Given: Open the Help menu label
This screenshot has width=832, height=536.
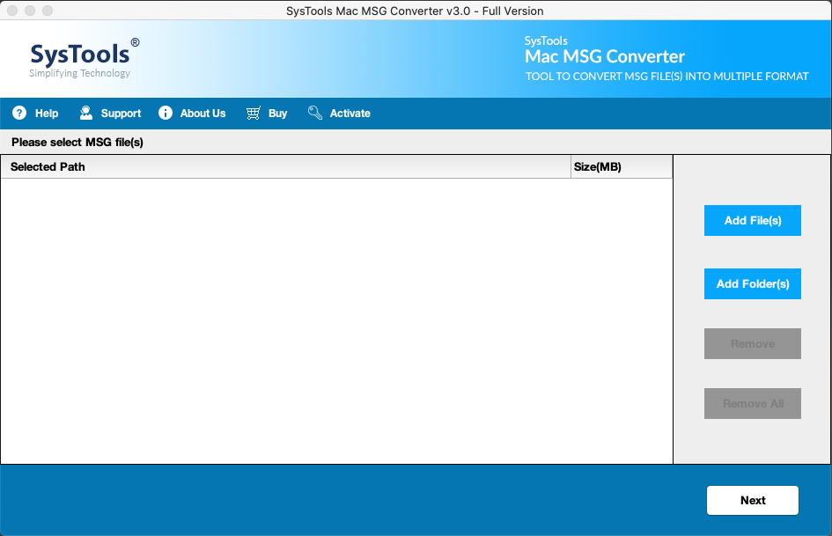Looking at the screenshot, I should click(47, 113).
